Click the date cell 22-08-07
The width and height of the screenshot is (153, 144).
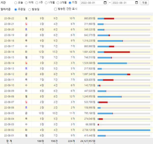[x=9, y=102]
